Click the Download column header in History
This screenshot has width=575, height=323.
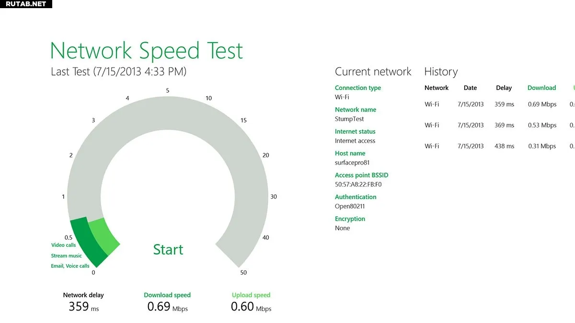[x=541, y=88]
